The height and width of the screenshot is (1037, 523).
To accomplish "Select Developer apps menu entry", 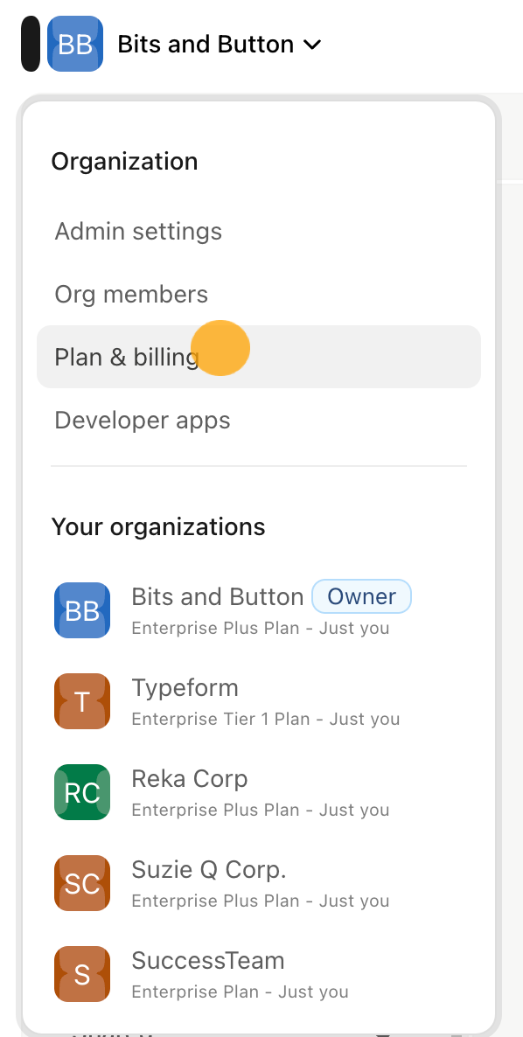I will (259, 420).
